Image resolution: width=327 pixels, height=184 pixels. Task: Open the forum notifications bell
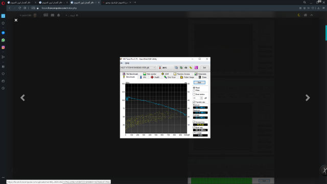pyautogui.click(x=59, y=15)
